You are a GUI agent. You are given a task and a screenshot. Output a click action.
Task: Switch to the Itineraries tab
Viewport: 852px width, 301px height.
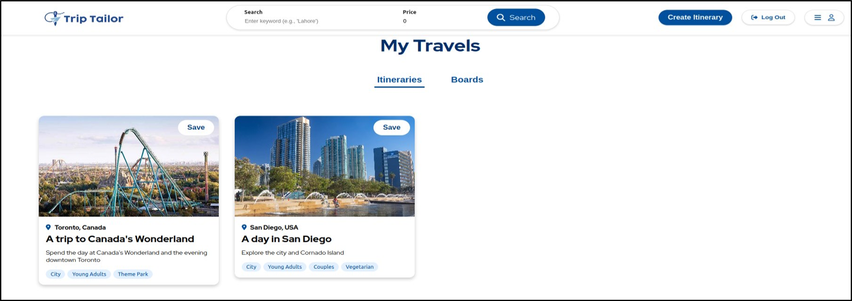(x=399, y=80)
